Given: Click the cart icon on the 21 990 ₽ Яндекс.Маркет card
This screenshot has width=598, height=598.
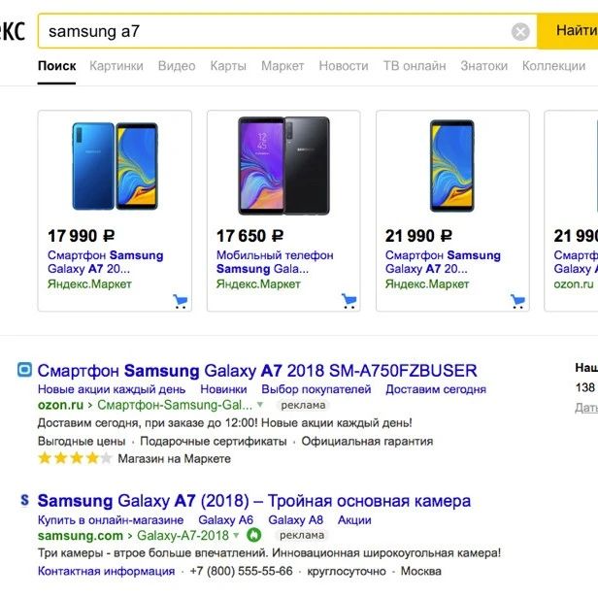Looking at the screenshot, I should [x=518, y=301].
